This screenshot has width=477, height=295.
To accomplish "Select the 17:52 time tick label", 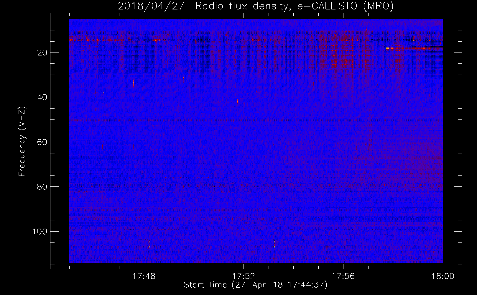I will 244,276.
